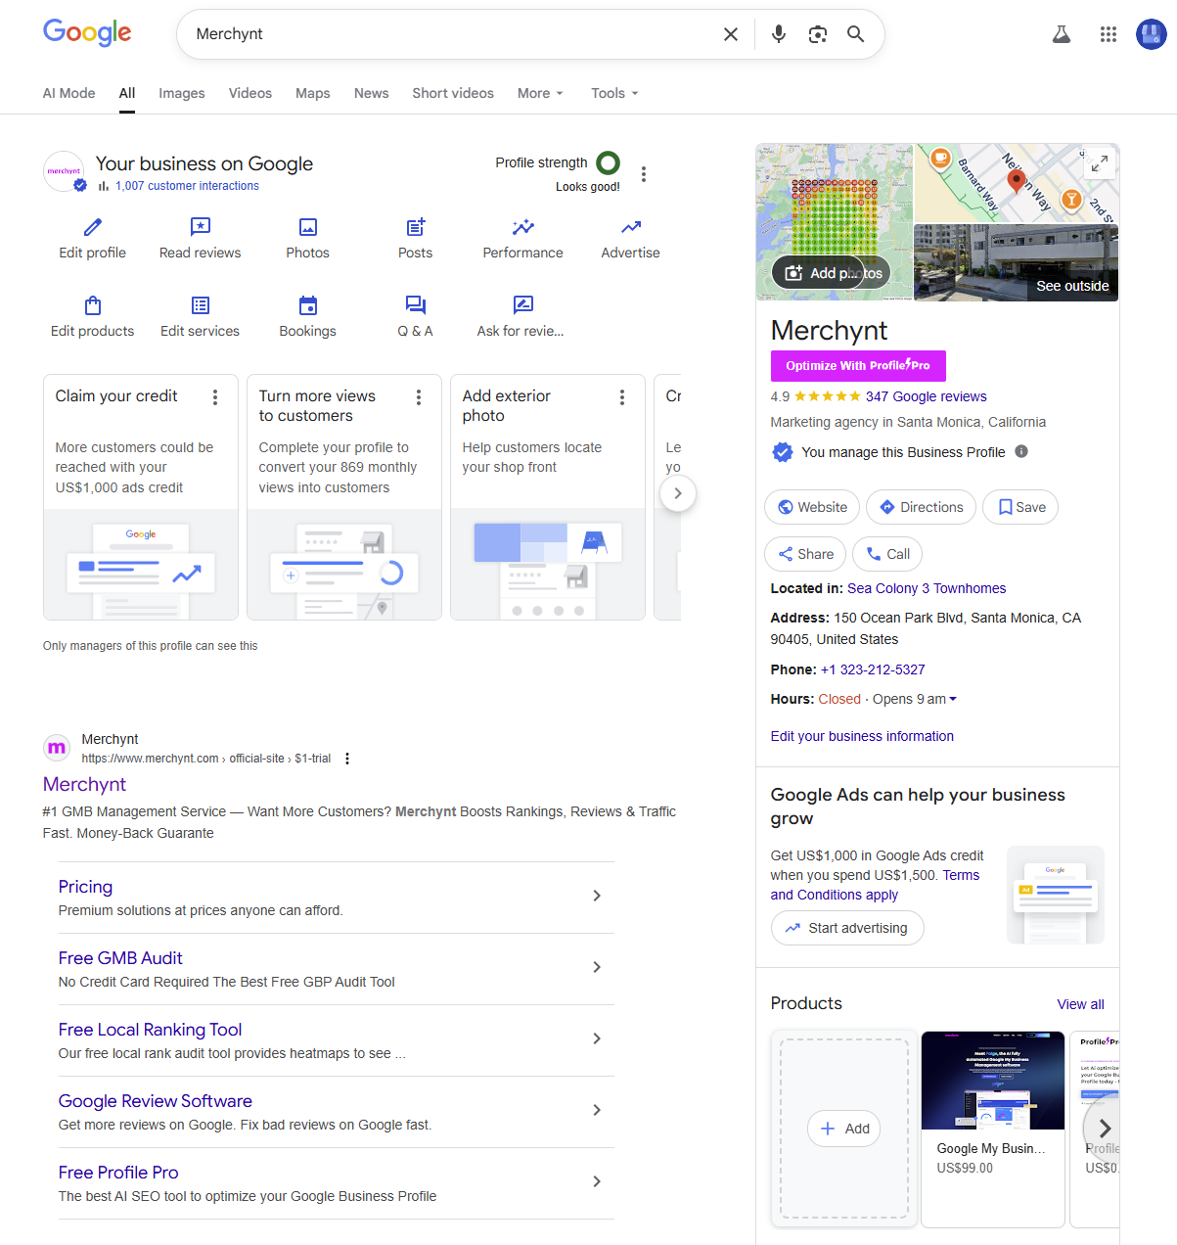
Task: Expand the Free GMB Audit sitelink chevron
Action: point(597,967)
